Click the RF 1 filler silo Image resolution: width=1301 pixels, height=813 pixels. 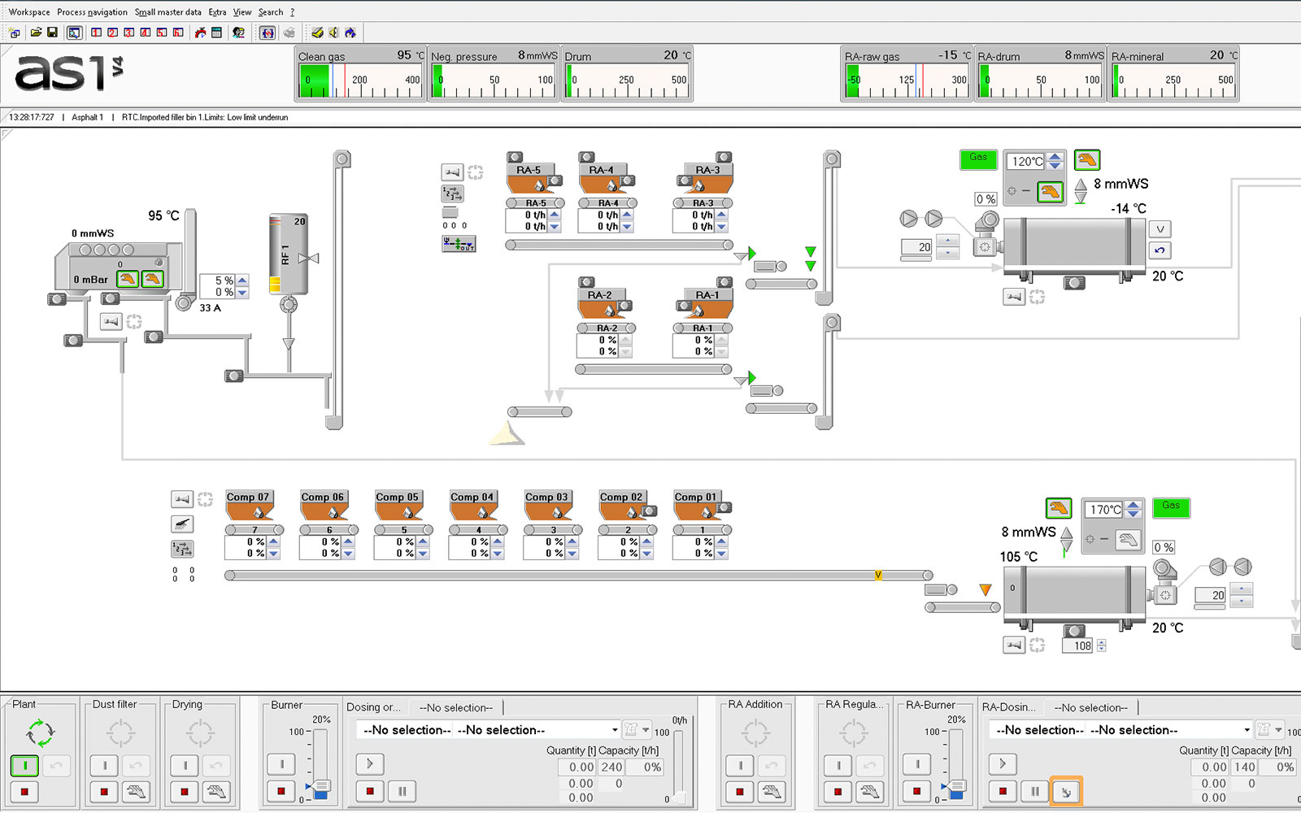point(289,254)
